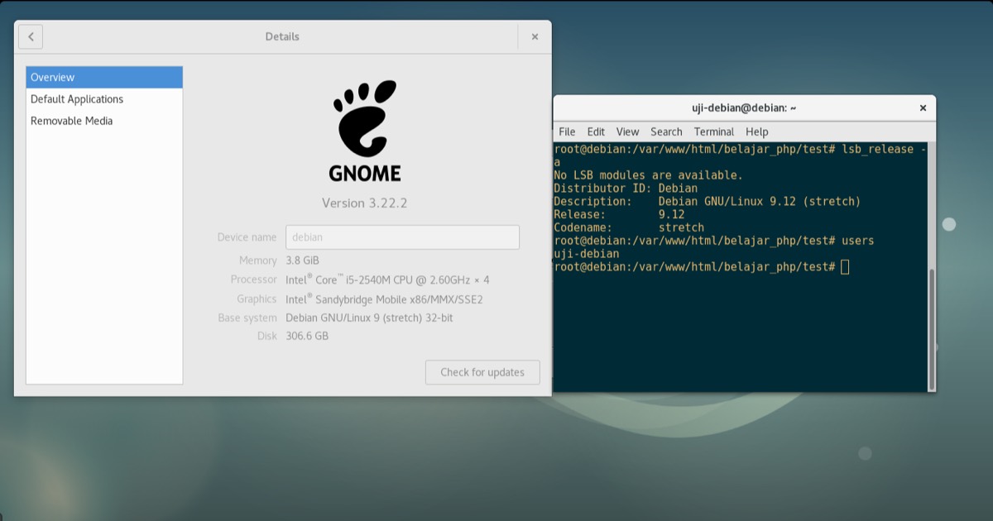Click the Version 3.22.2 text

(x=365, y=203)
